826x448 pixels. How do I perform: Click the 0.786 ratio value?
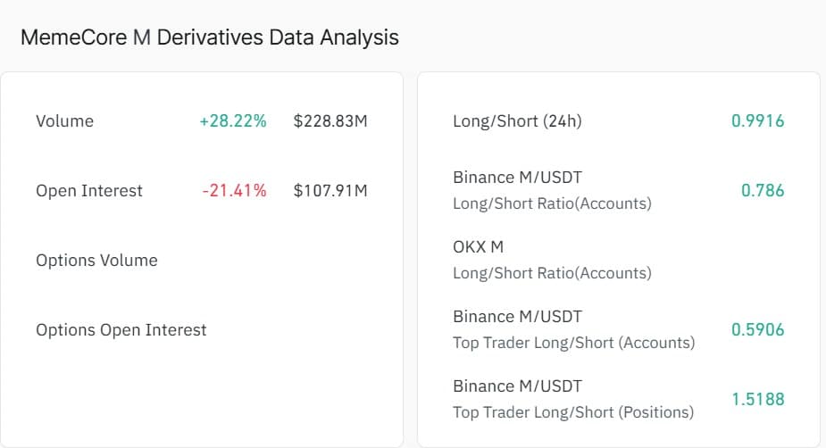(763, 190)
